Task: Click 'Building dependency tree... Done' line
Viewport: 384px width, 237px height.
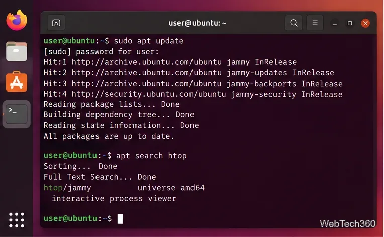Action: coord(119,115)
